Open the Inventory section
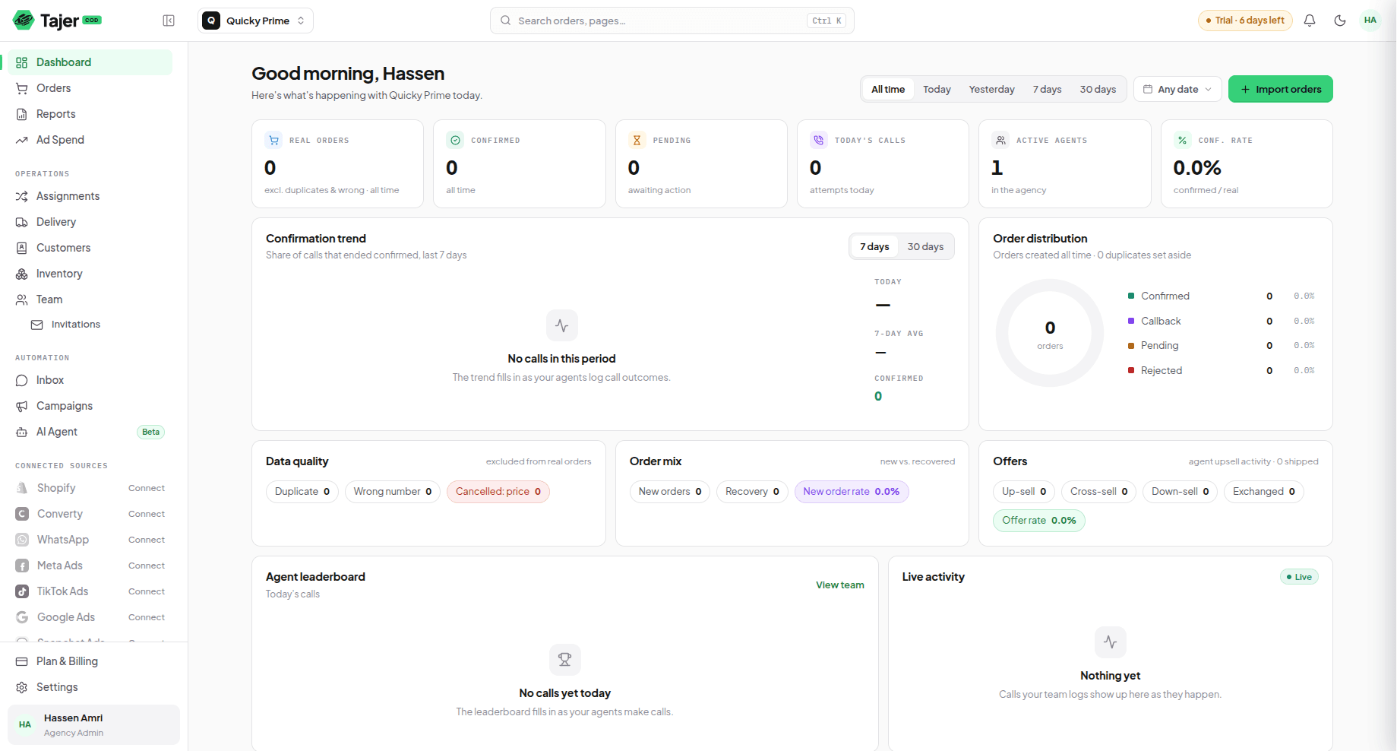The height and width of the screenshot is (751, 1397). (90, 274)
